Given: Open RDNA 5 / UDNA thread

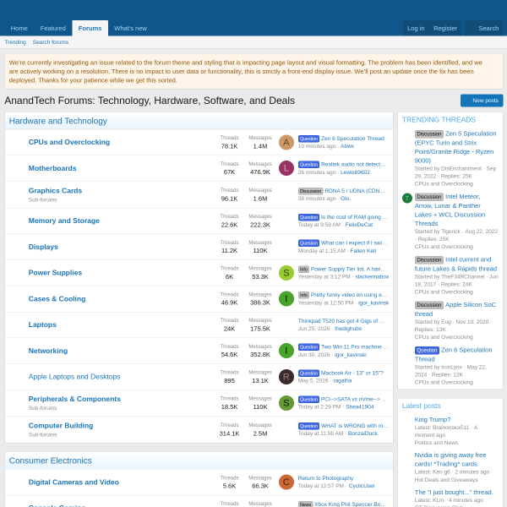Looking at the screenshot, I should tap(355, 191).
